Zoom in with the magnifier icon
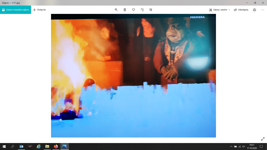 116,10
